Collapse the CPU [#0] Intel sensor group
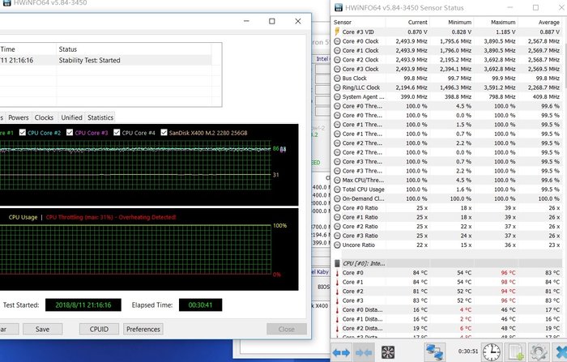 [x=337, y=262]
